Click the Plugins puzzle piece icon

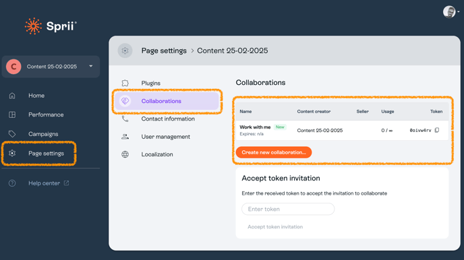point(125,83)
